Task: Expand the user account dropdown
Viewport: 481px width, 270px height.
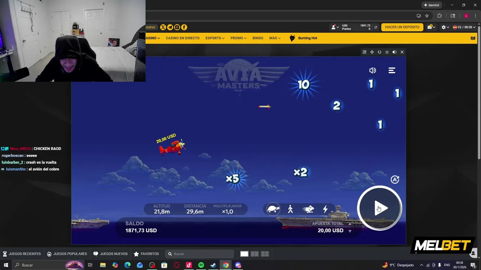Action: coord(334,27)
